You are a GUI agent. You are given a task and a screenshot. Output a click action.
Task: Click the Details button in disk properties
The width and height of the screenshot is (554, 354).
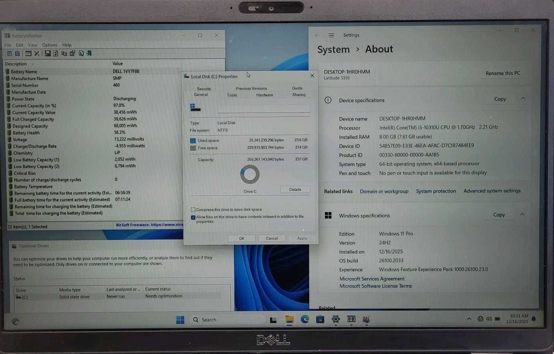[x=295, y=189]
